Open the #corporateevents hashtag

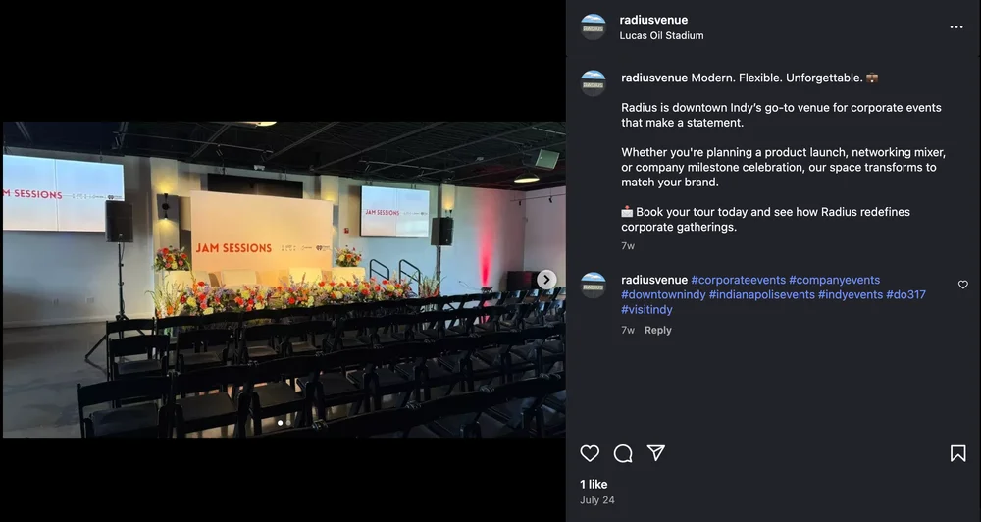tap(738, 280)
